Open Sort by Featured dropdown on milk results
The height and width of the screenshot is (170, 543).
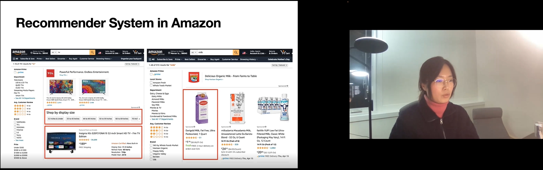click(280, 65)
